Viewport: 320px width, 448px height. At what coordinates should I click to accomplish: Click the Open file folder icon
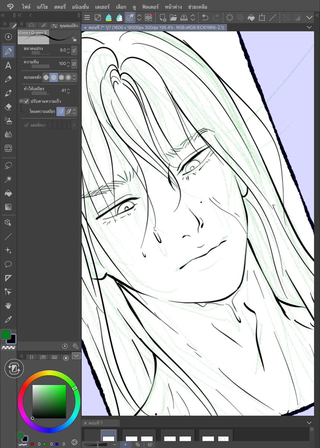[x=173, y=18]
